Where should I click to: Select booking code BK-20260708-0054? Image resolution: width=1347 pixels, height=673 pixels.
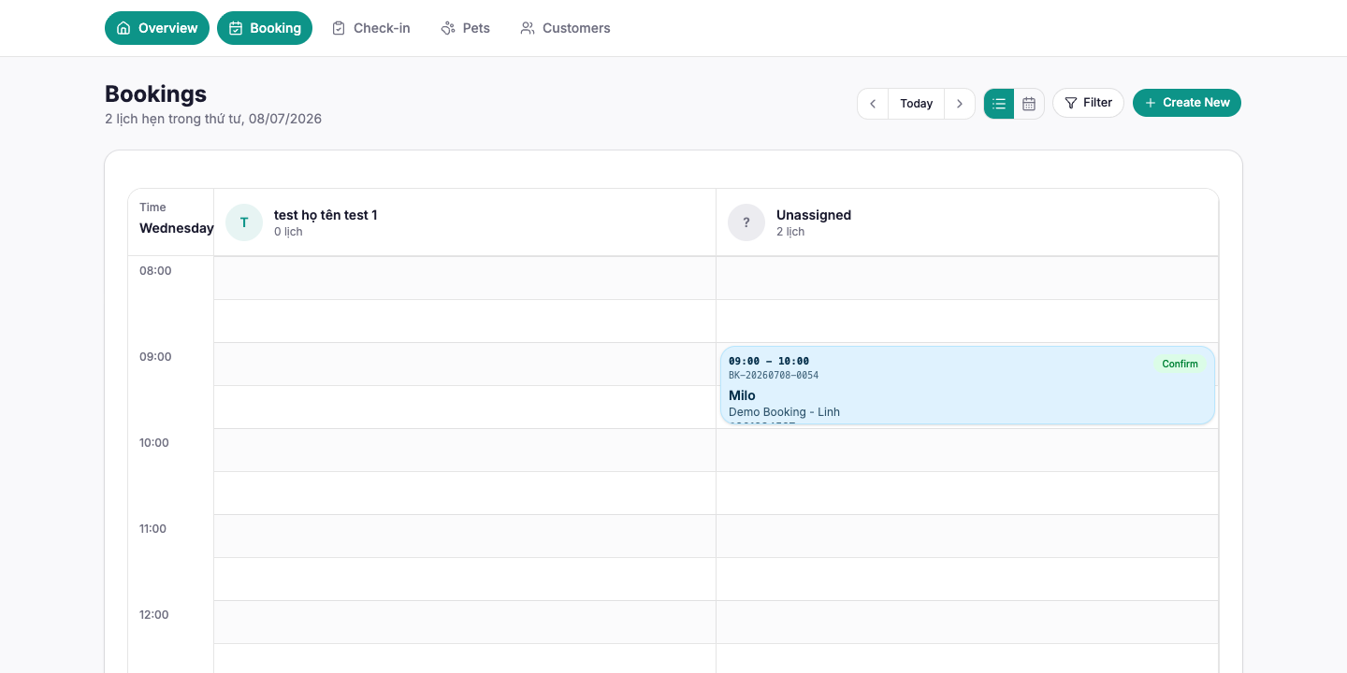point(774,376)
